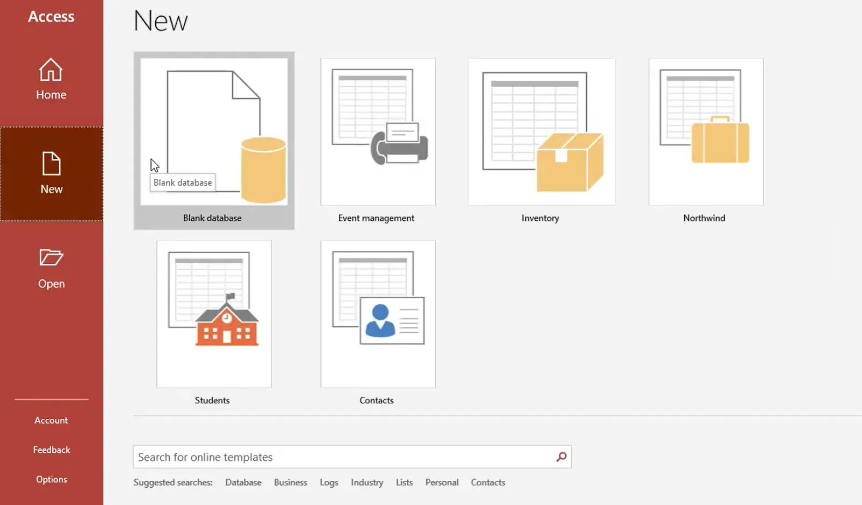Select the New document icon in sidebar
862x505 pixels.
coord(51,164)
